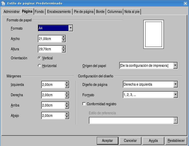The width and height of the screenshot is (189, 146).
Task: Open the Diseño de página dropdown
Action: [175, 84]
